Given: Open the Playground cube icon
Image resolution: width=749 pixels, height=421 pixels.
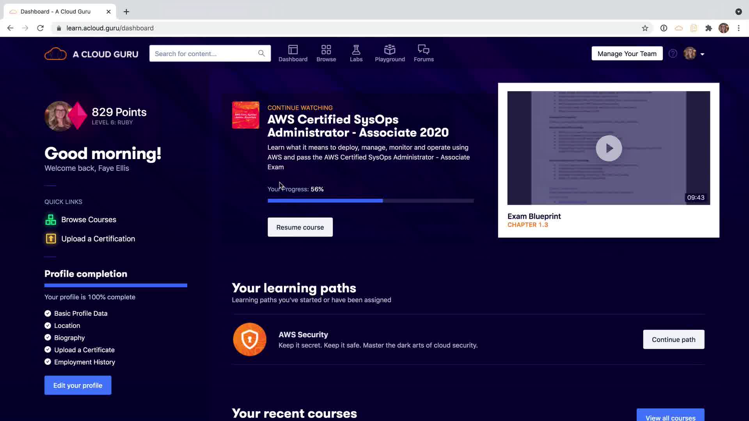Looking at the screenshot, I should (x=390, y=50).
